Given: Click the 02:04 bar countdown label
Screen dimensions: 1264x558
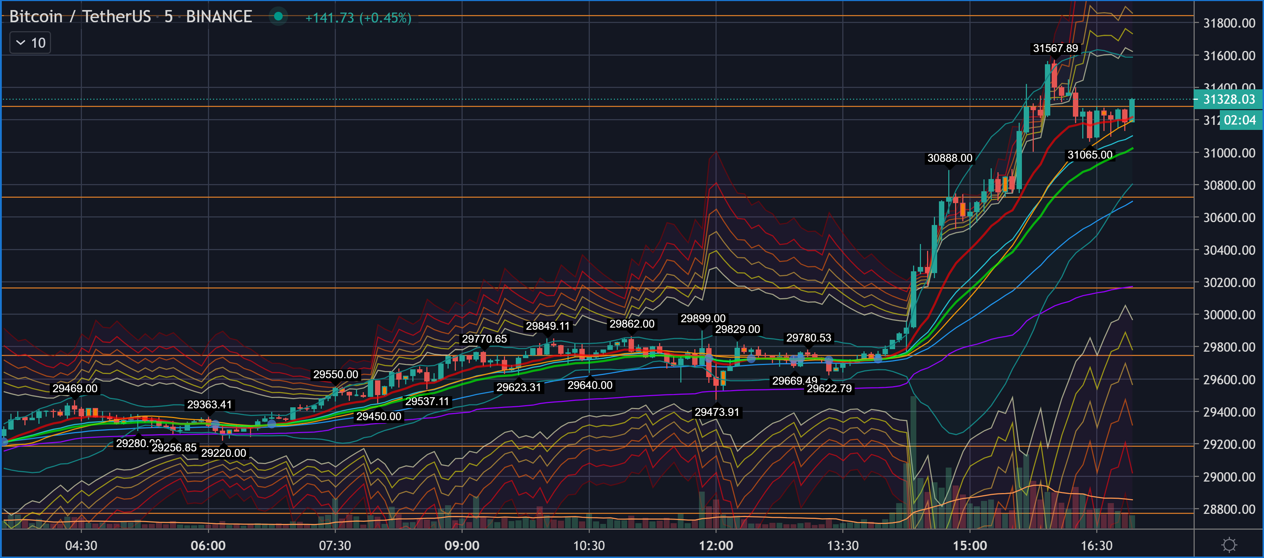Looking at the screenshot, I should [x=1240, y=120].
